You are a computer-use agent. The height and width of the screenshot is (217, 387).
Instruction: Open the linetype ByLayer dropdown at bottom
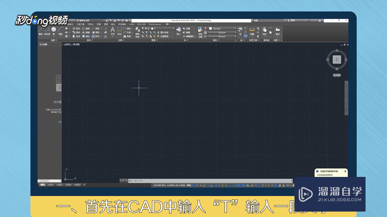point(223,36)
